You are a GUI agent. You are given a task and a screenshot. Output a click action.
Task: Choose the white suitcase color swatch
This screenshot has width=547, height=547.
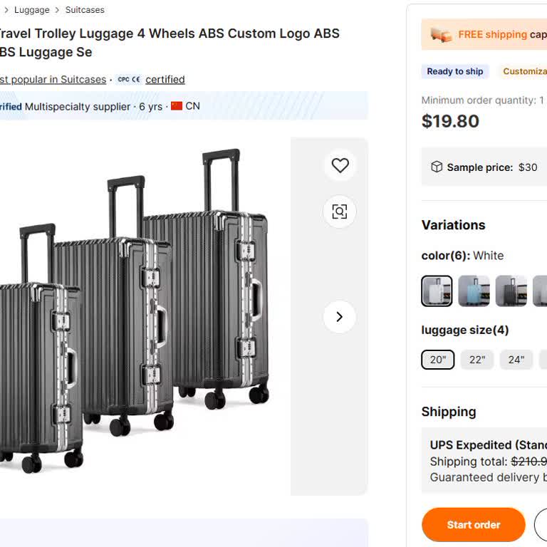coord(437,291)
